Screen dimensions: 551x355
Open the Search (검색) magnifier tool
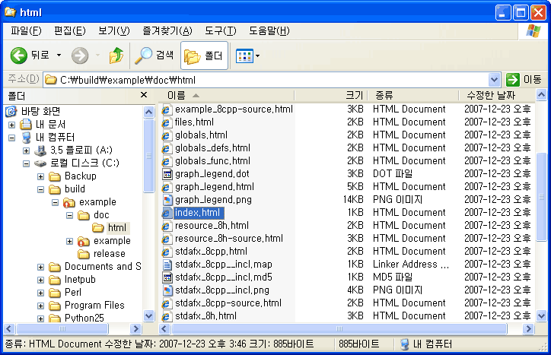click(x=143, y=55)
